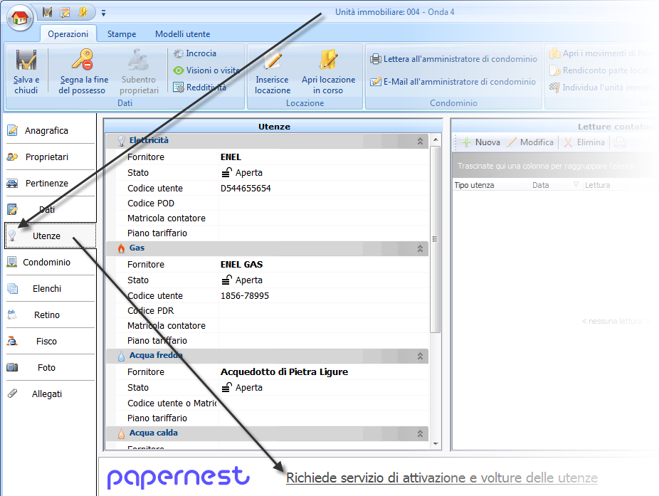Click Nuova in Letture contatori
The height and width of the screenshot is (496, 659).
(481, 142)
